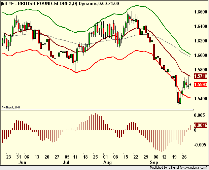Select the 1.5593 last price tag
209x170 pixels.
[x=201, y=84]
